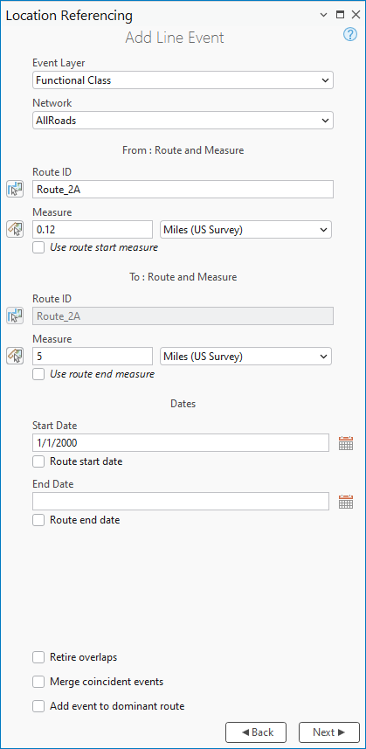Click the Next button
Image resolution: width=366 pixels, height=749 pixels.
click(328, 732)
